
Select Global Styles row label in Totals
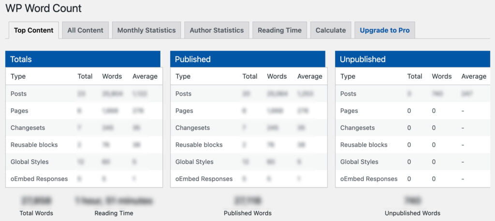tap(29, 162)
